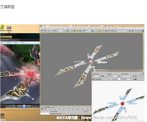Image resolution: width=147 pixels, height=122 pixels.
Task: Choose the Rectangular Selection Region tool
Action: (x=71, y=31)
